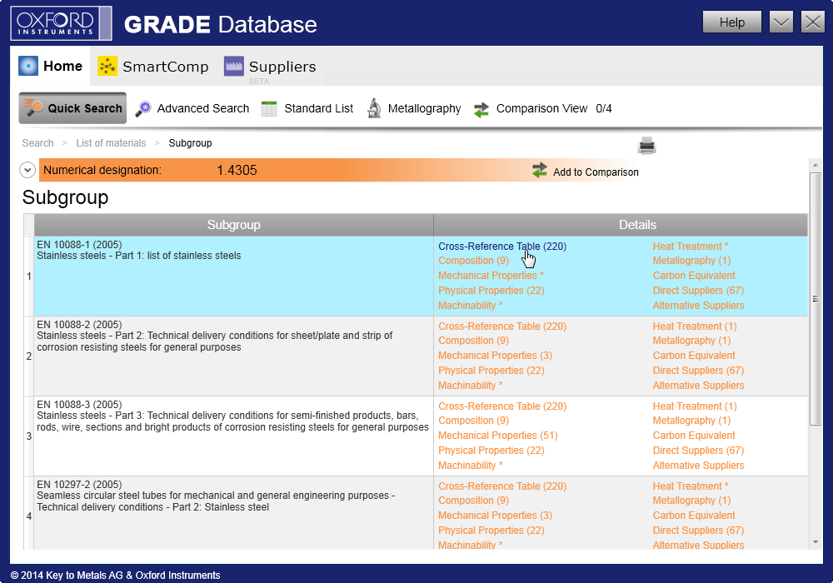Click the Home tab blue icon
Image resolution: width=833 pixels, height=583 pixels.
28,66
